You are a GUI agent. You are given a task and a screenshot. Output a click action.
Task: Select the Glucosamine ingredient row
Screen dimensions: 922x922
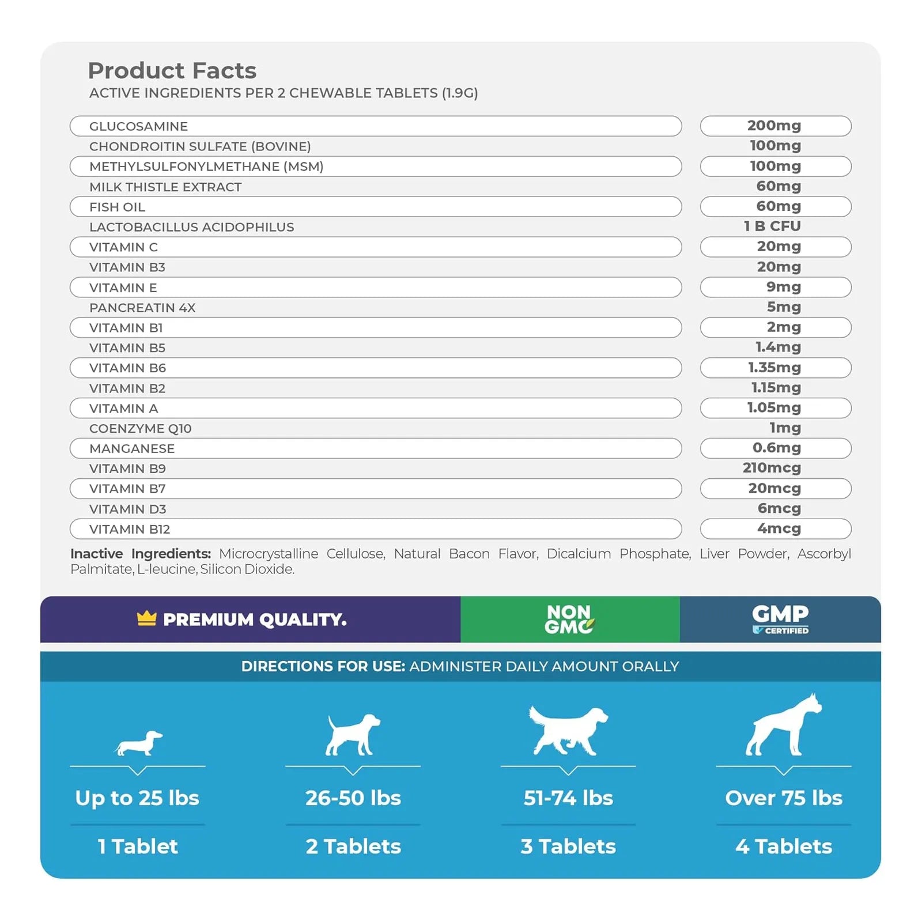[376, 126]
